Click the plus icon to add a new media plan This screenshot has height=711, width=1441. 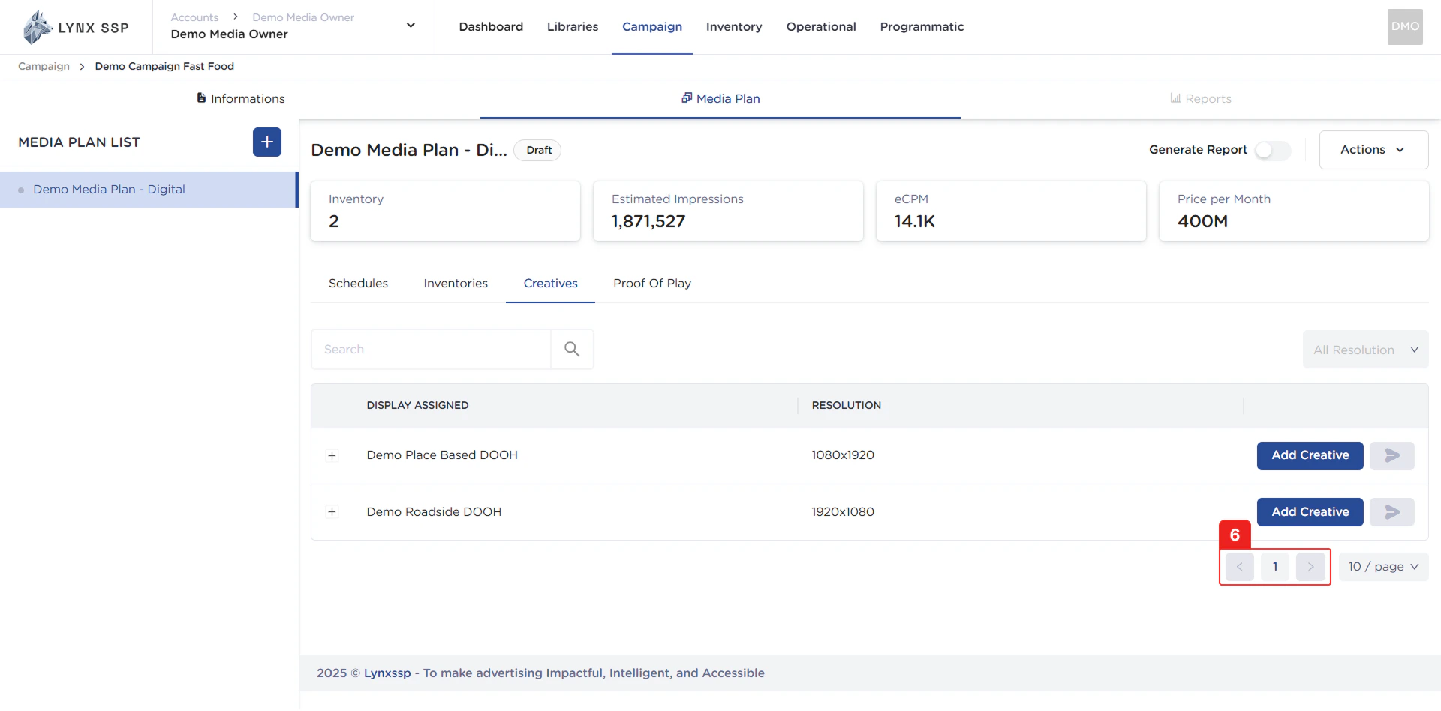(266, 142)
